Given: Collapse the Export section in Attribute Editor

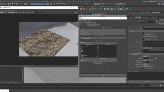Looking at the screenshot, I should click(x=130, y=31).
